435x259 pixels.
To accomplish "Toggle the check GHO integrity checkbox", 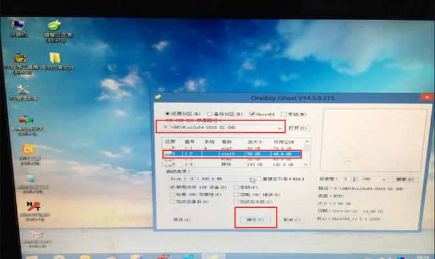I will coord(172,195).
